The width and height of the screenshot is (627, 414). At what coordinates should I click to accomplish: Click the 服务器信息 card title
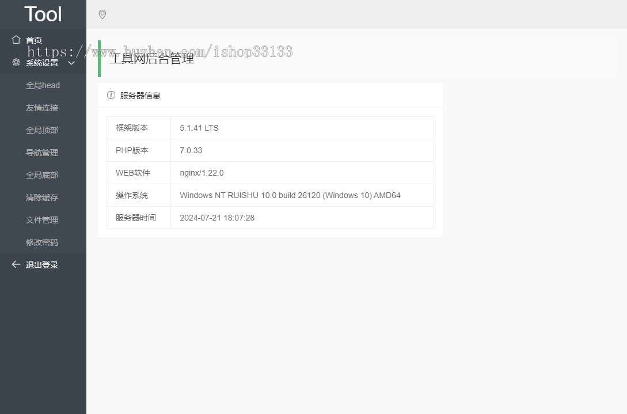(x=140, y=96)
